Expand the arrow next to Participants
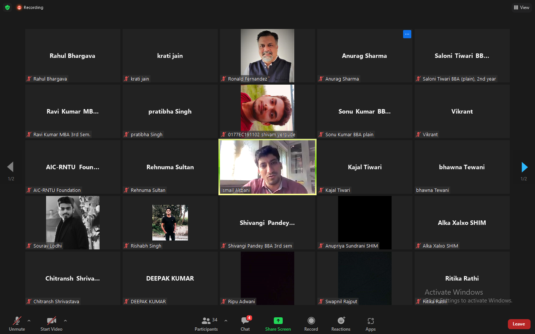535x334 pixels. pyautogui.click(x=226, y=321)
